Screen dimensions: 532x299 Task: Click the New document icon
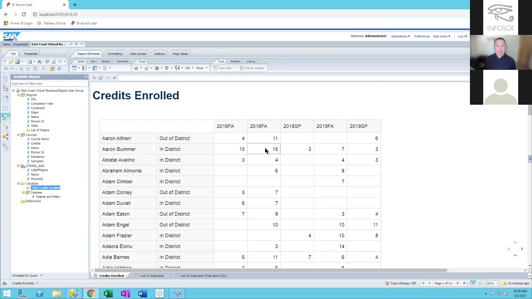(5, 61)
